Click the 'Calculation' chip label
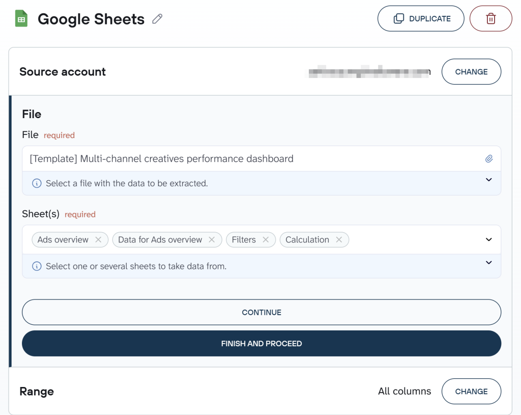This screenshot has width=521, height=415. click(x=307, y=239)
